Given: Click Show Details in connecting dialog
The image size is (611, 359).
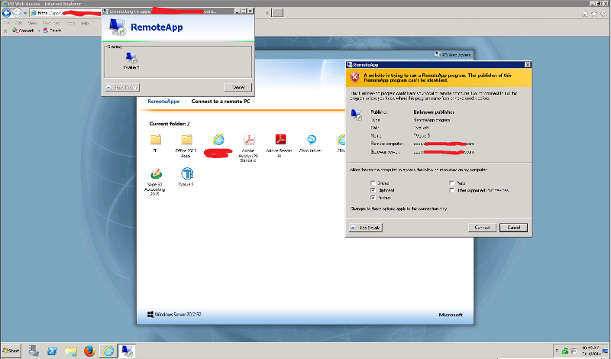Looking at the screenshot, I should point(122,87).
